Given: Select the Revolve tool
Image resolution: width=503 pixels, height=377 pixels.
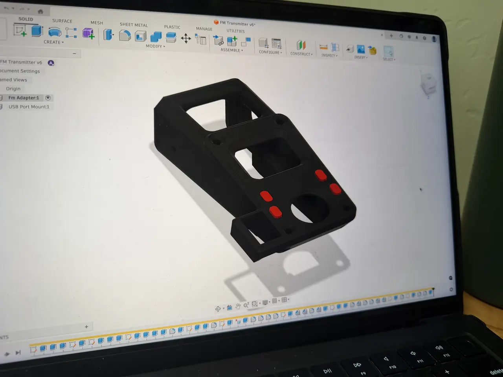Looking at the screenshot, I should 54,32.
